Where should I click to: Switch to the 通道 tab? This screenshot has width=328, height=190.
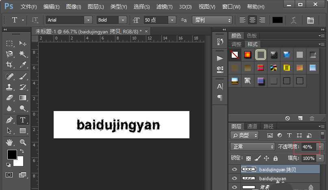(x=252, y=127)
